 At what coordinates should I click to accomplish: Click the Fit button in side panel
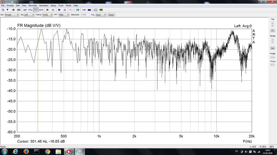coord(272,31)
